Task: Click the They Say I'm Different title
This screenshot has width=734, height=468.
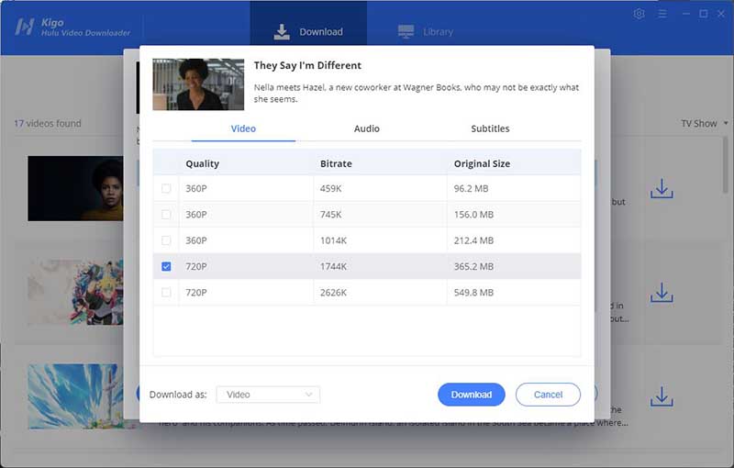Action: tap(307, 65)
